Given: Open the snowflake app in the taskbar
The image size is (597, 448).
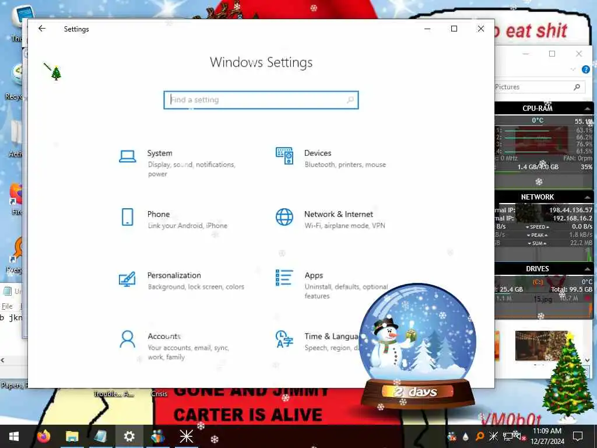Looking at the screenshot, I should [186, 436].
